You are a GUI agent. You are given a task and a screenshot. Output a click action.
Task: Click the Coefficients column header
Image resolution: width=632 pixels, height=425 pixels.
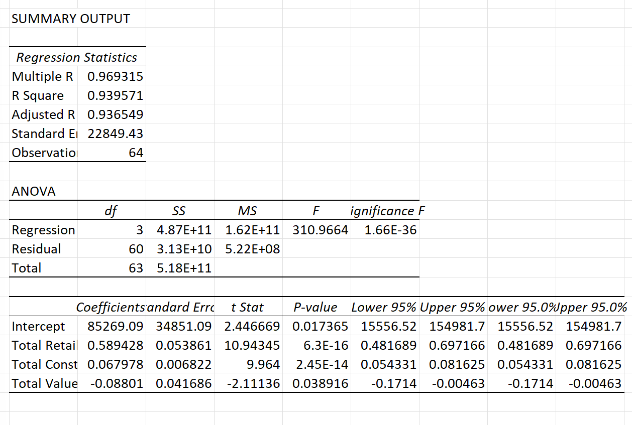click(111, 307)
